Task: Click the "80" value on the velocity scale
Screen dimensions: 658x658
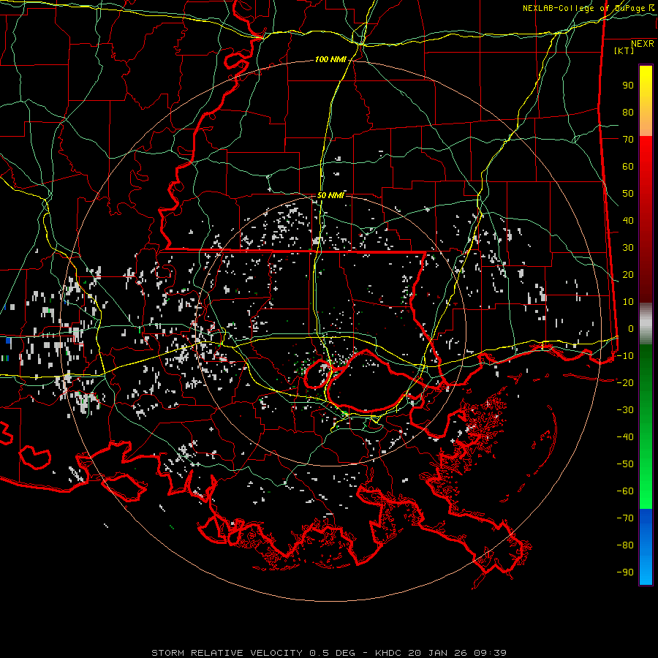Action: pyautogui.click(x=628, y=113)
